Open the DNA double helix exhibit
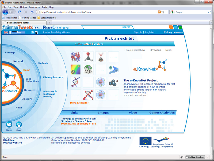The width and height of the screenshot is (214, 161). click(x=75, y=82)
